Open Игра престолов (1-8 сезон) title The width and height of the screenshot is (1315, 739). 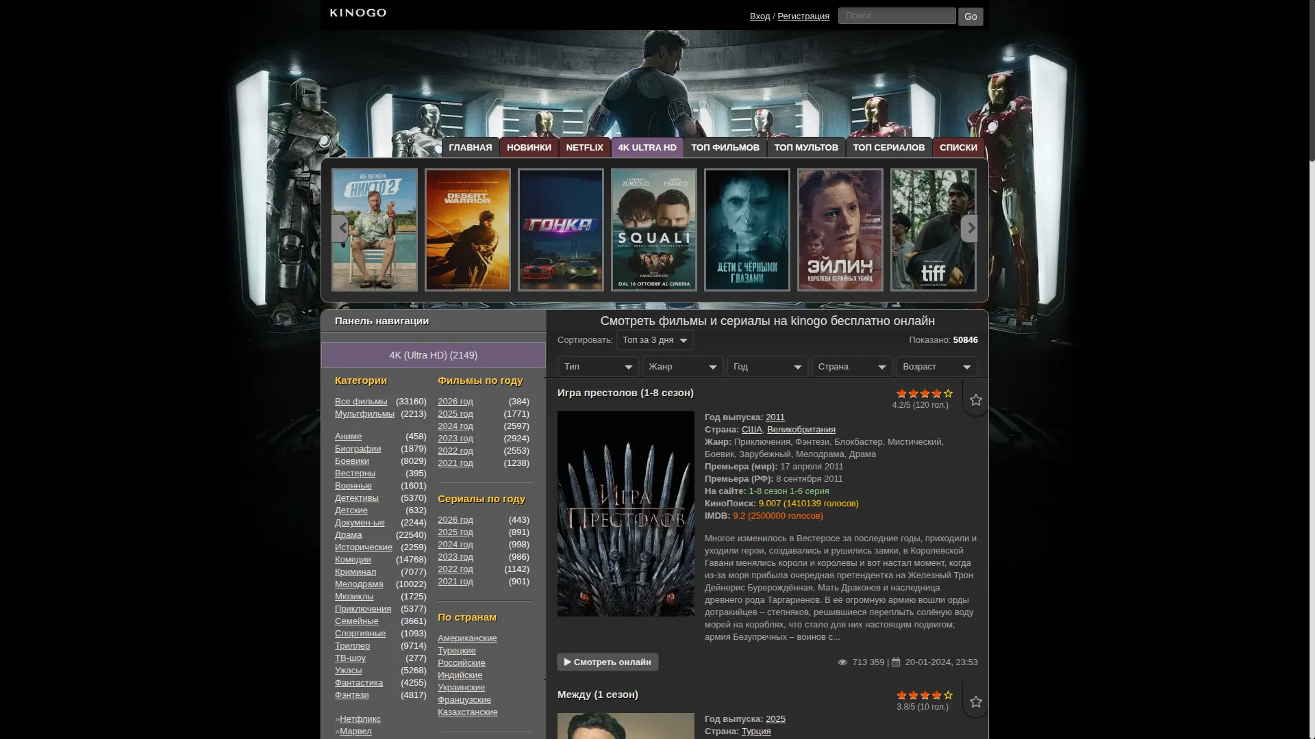(625, 393)
